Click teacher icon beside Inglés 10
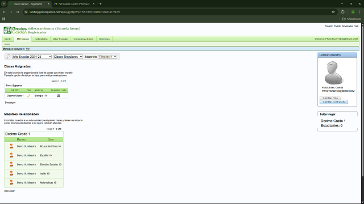 (x=11, y=173)
